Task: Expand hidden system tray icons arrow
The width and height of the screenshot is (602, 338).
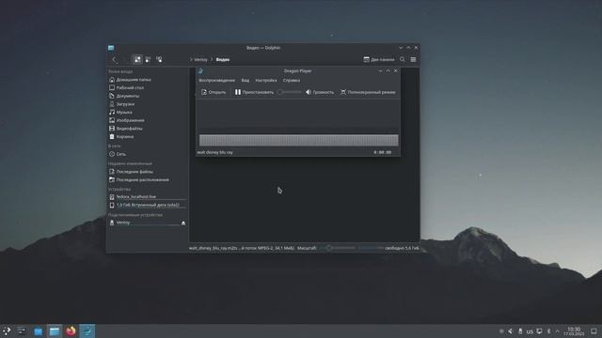Action: pyautogui.click(x=558, y=331)
